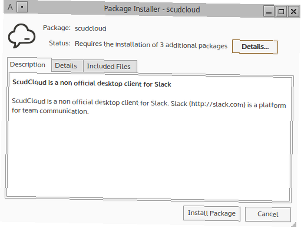The height and width of the screenshot is (228, 301).
Task: Cancel the package installation dialog
Action: (x=268, y=214)
